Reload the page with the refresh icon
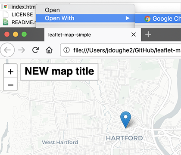The image size is (181, 155). pos(35,50)
